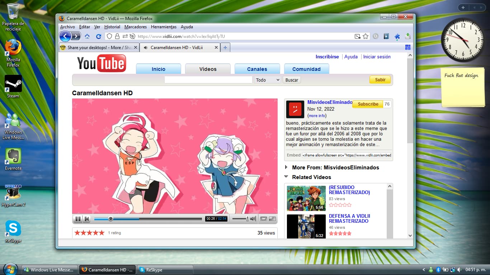This screenshot has width=490, height=275.
Task: Toggle the fullscreen player icon
Action: 273,219
